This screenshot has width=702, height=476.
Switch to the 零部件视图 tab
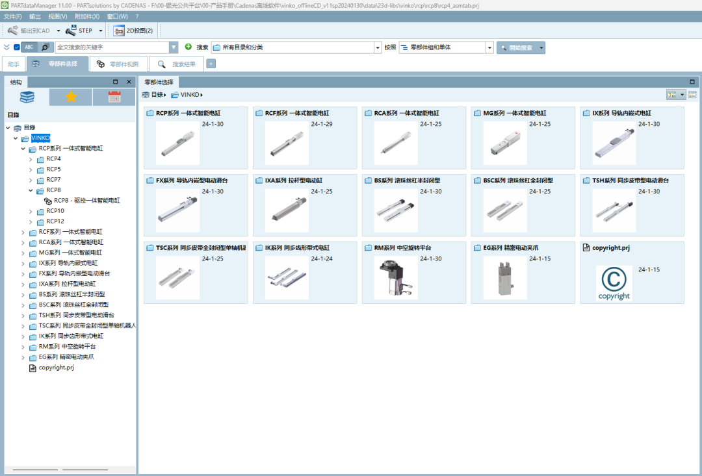[x=119, y=64]
